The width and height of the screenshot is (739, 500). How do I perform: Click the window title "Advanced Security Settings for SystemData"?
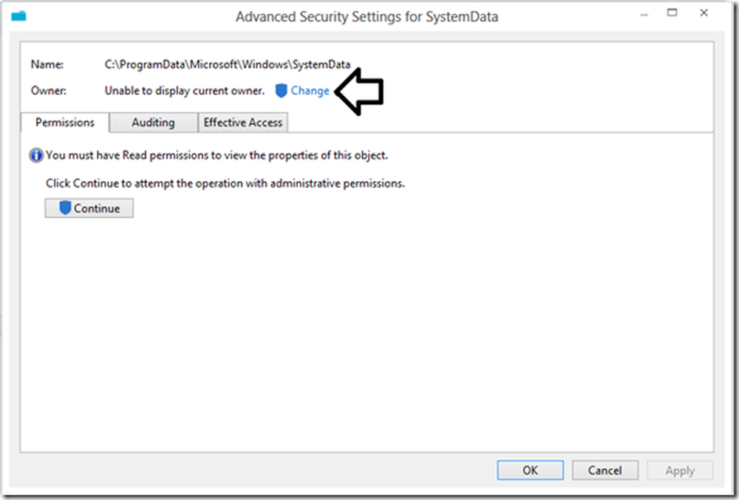tap(367, 16)
